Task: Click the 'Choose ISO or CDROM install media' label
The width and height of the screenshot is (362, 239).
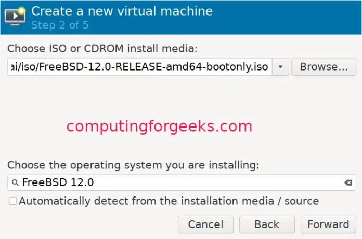Action: pos(102,49)
